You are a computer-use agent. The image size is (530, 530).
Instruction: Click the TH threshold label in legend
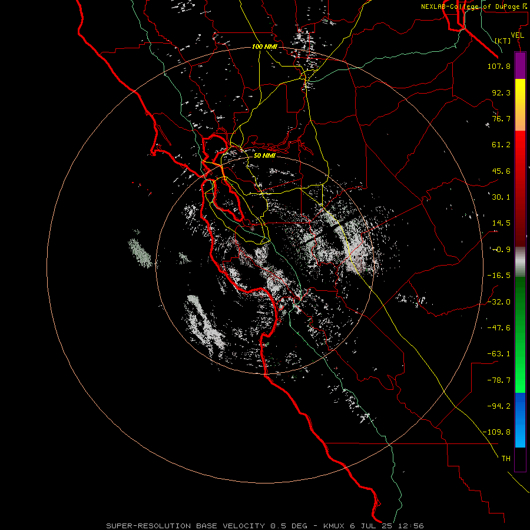[506, 459]
